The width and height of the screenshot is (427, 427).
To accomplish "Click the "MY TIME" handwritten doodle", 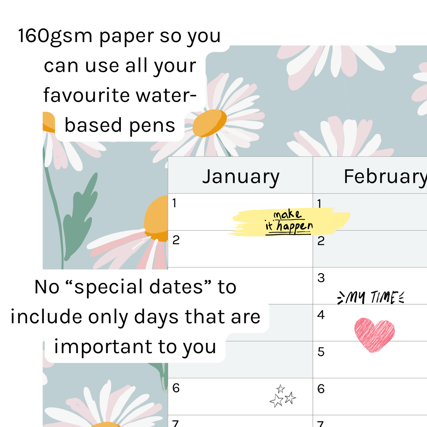I will coord(371,297).
